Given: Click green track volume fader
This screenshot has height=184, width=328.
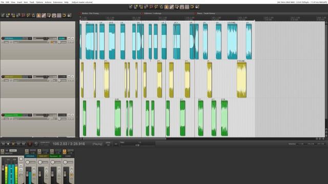Looking at the screenshot, I should click(x=45, y=115).
